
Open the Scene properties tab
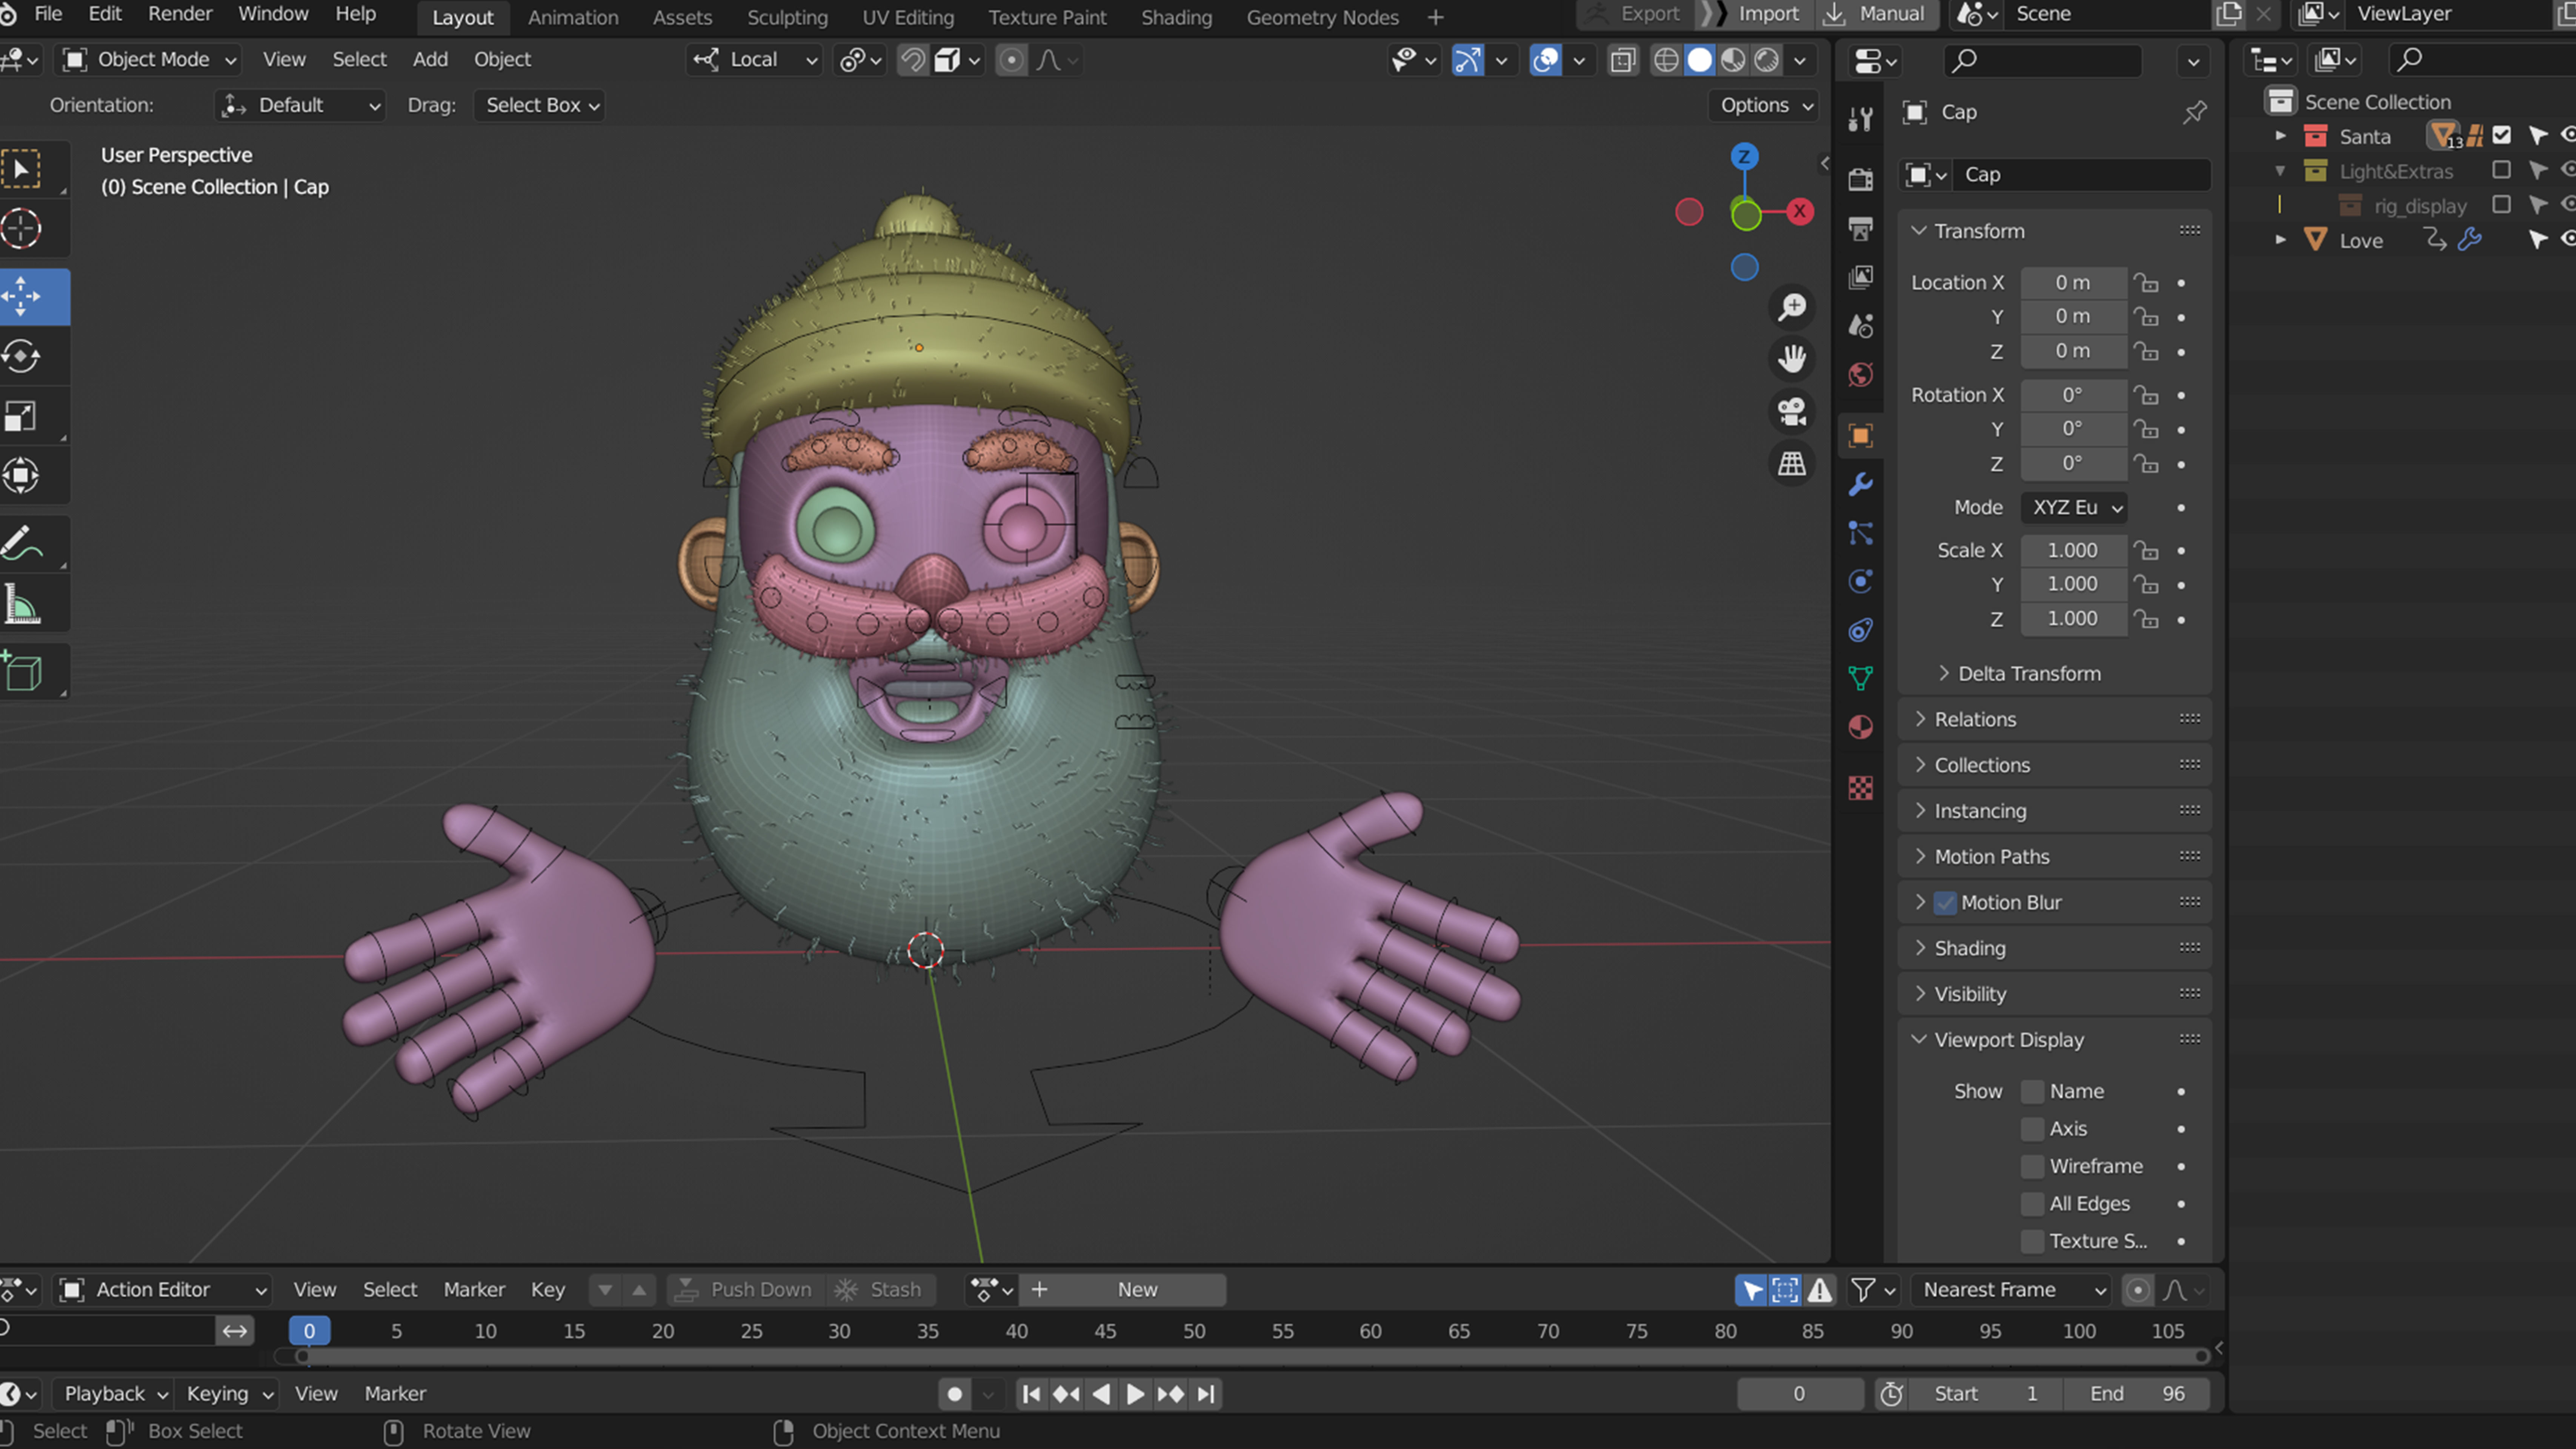[x=1860, y=326]
